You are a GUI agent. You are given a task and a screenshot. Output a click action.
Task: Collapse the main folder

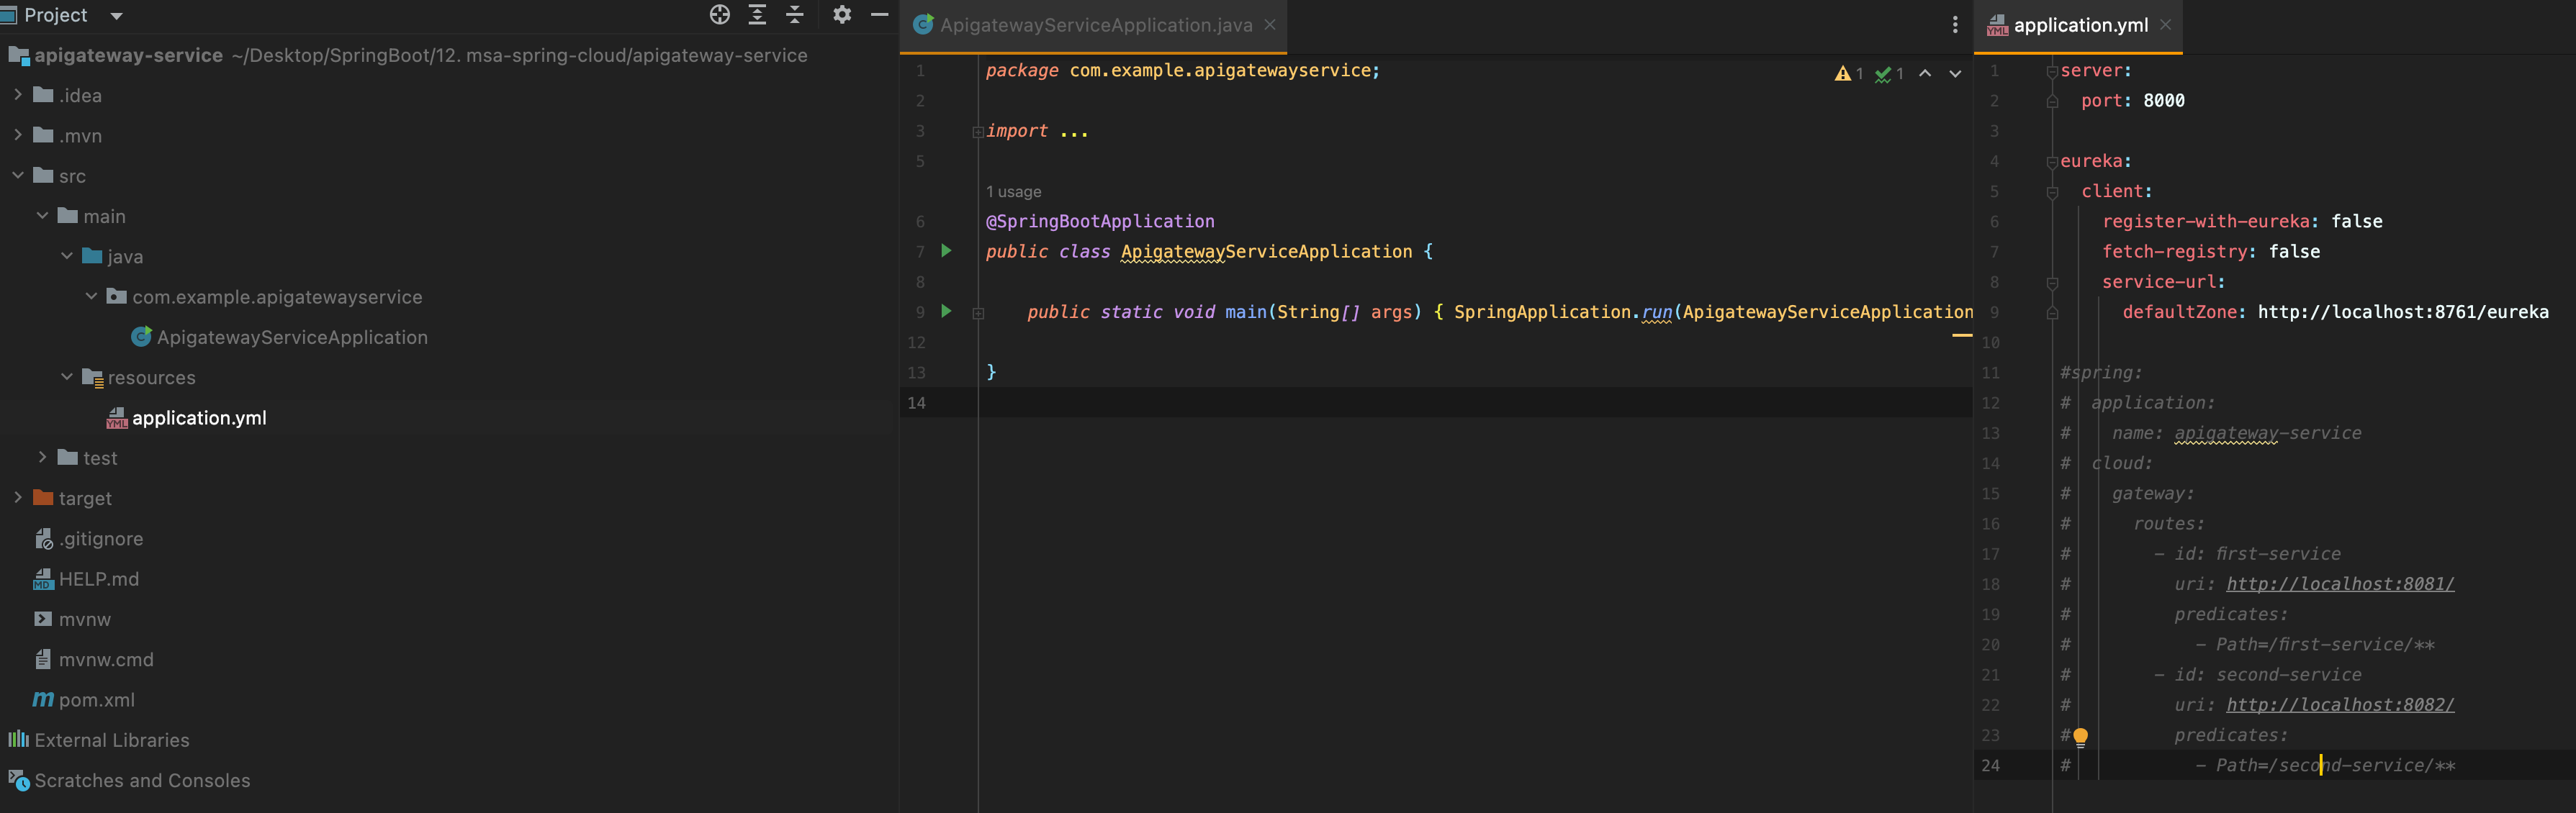pyautogui.click(x=42, y=214)
